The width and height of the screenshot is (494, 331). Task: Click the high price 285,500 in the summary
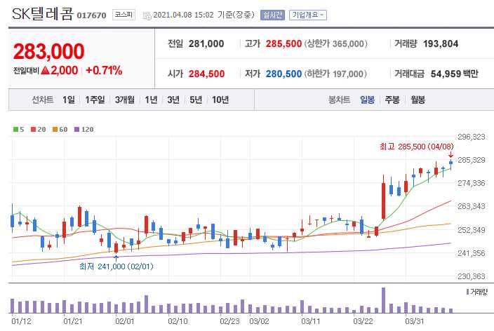pos(283,43)
